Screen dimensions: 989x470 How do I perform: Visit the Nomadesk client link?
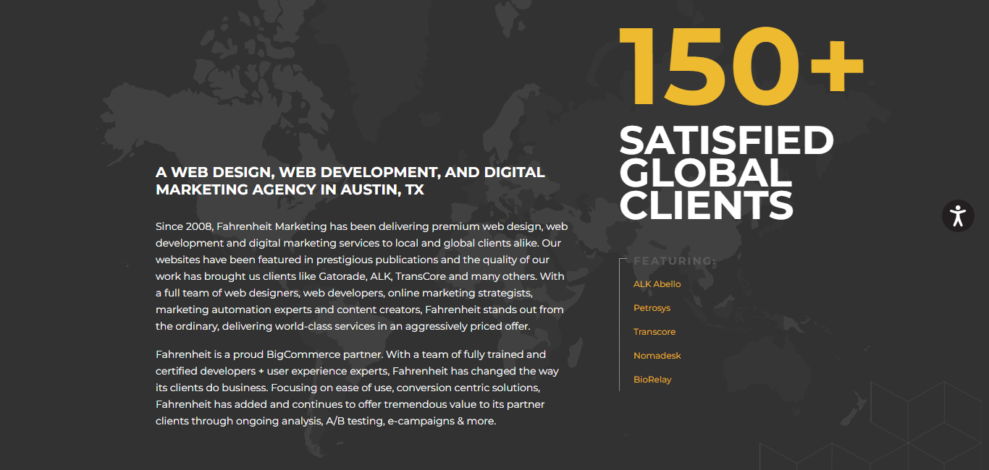[x=657, y=356]
